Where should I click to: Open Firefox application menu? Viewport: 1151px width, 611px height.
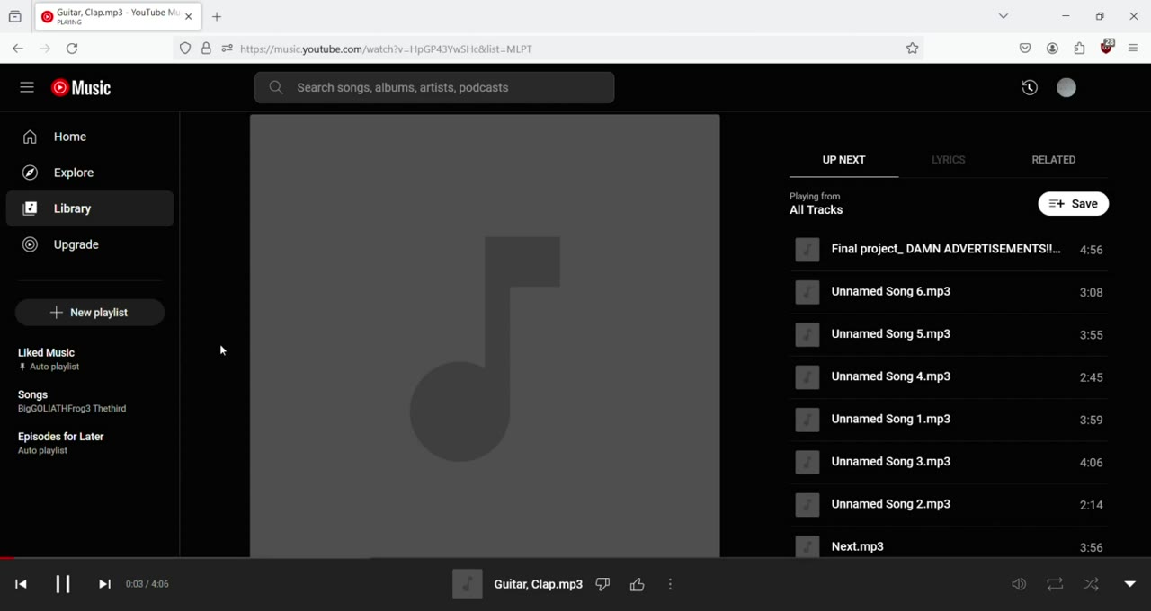1134,49
